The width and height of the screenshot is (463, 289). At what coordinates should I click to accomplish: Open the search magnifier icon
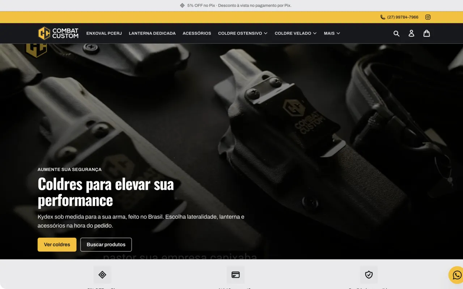pyautogui.click(x=396, y=33)
